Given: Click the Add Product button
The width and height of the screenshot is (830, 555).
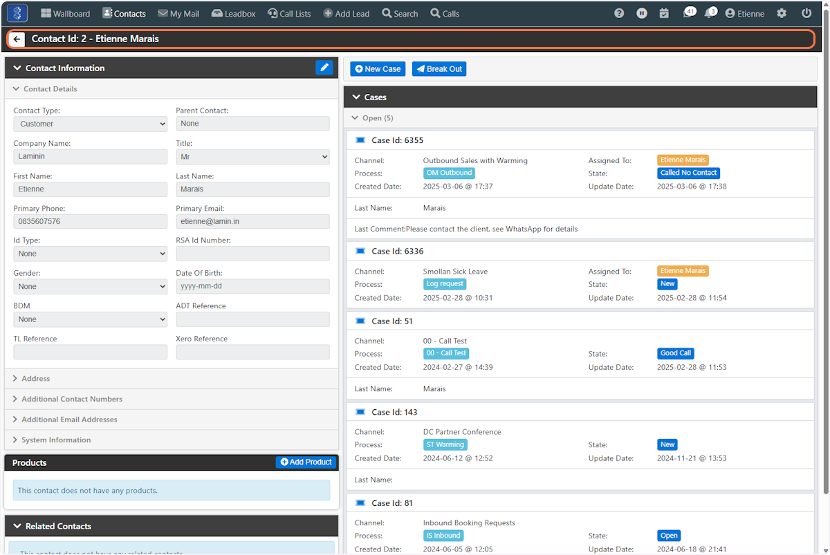Looking at the screenshot, I should (306, 462).
